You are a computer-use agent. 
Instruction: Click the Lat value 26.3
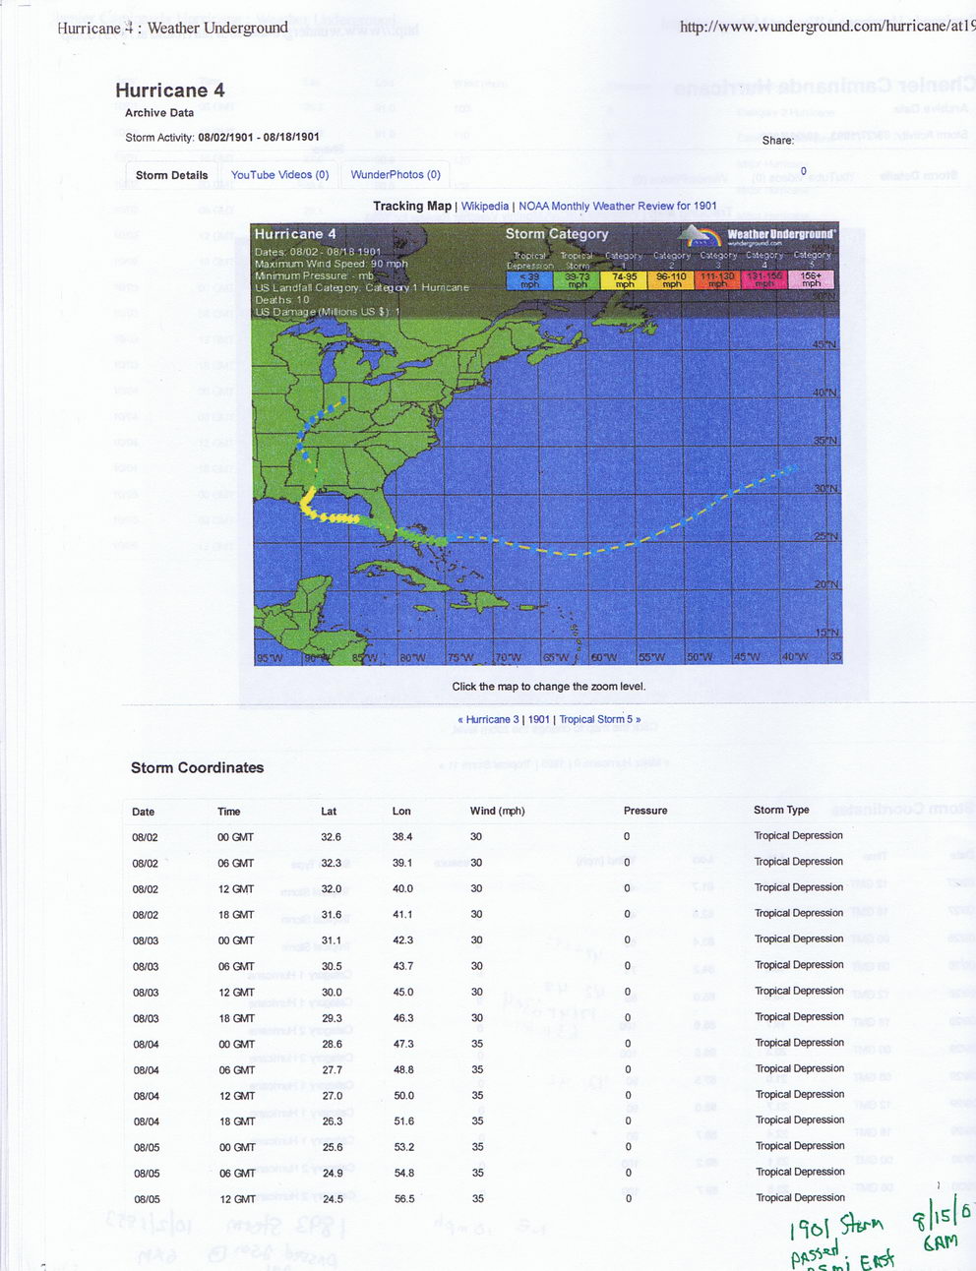(333, 1120)
